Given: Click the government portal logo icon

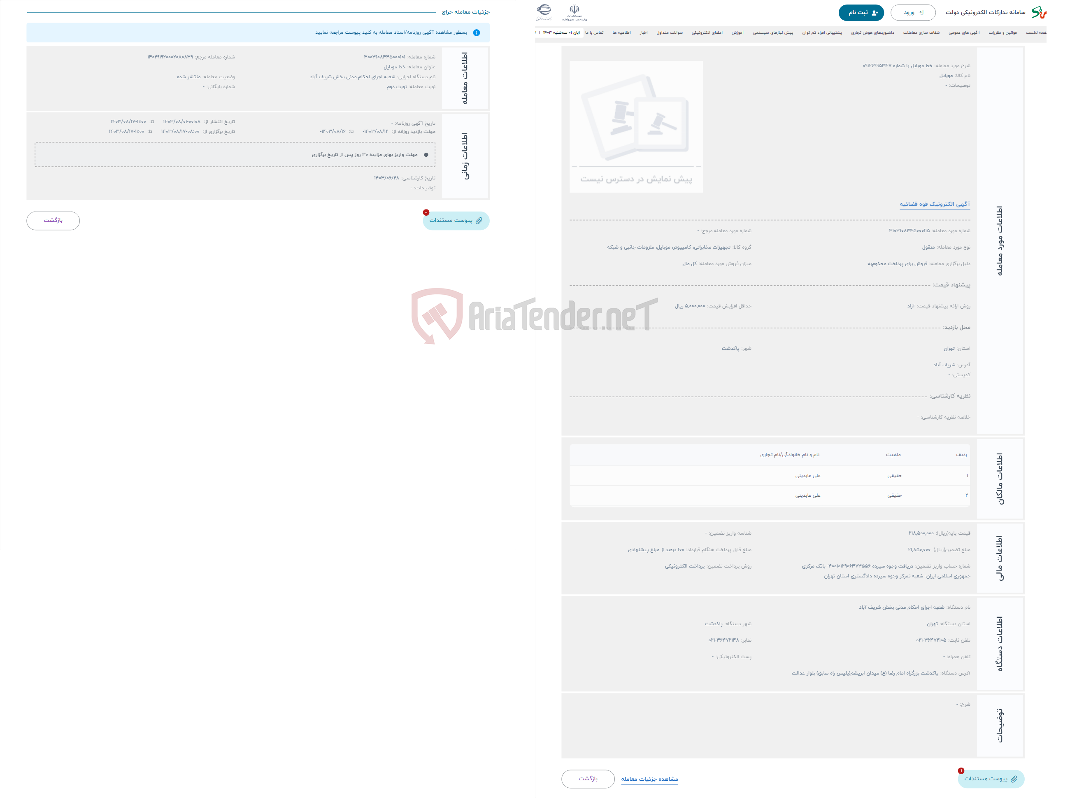Looking at the screenshot, I should [x=583, y=10].
